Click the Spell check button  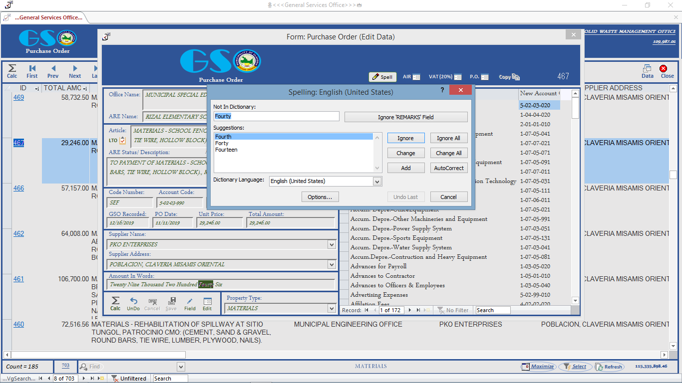(382, 77)
